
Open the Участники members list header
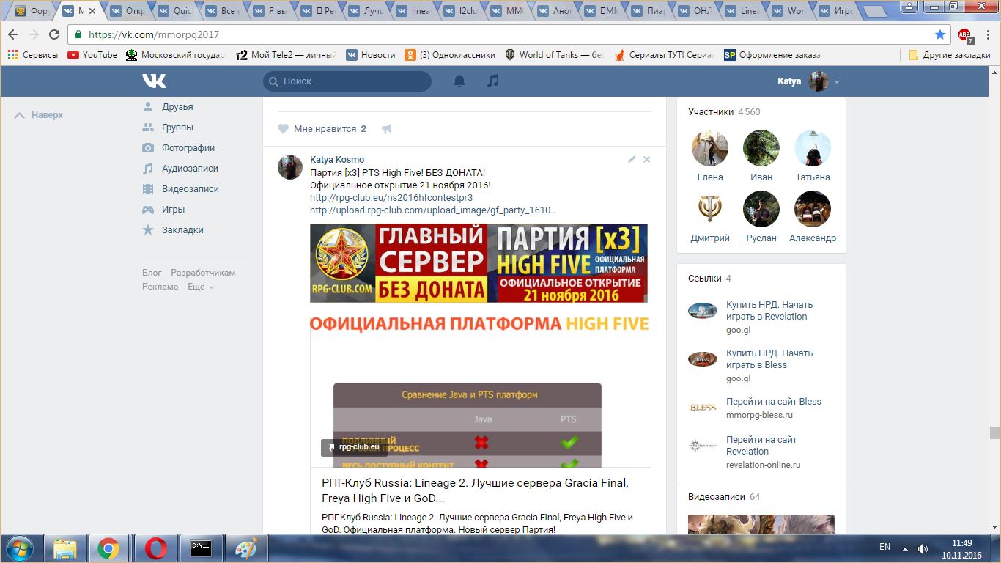[724, 112]
